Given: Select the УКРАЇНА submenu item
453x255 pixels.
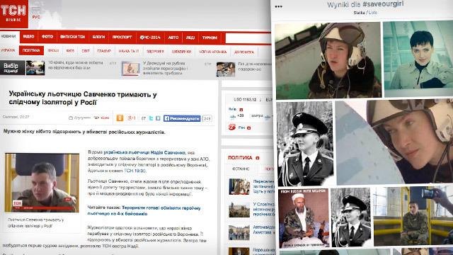Looking at the screenshot, I should pos(8,50).
